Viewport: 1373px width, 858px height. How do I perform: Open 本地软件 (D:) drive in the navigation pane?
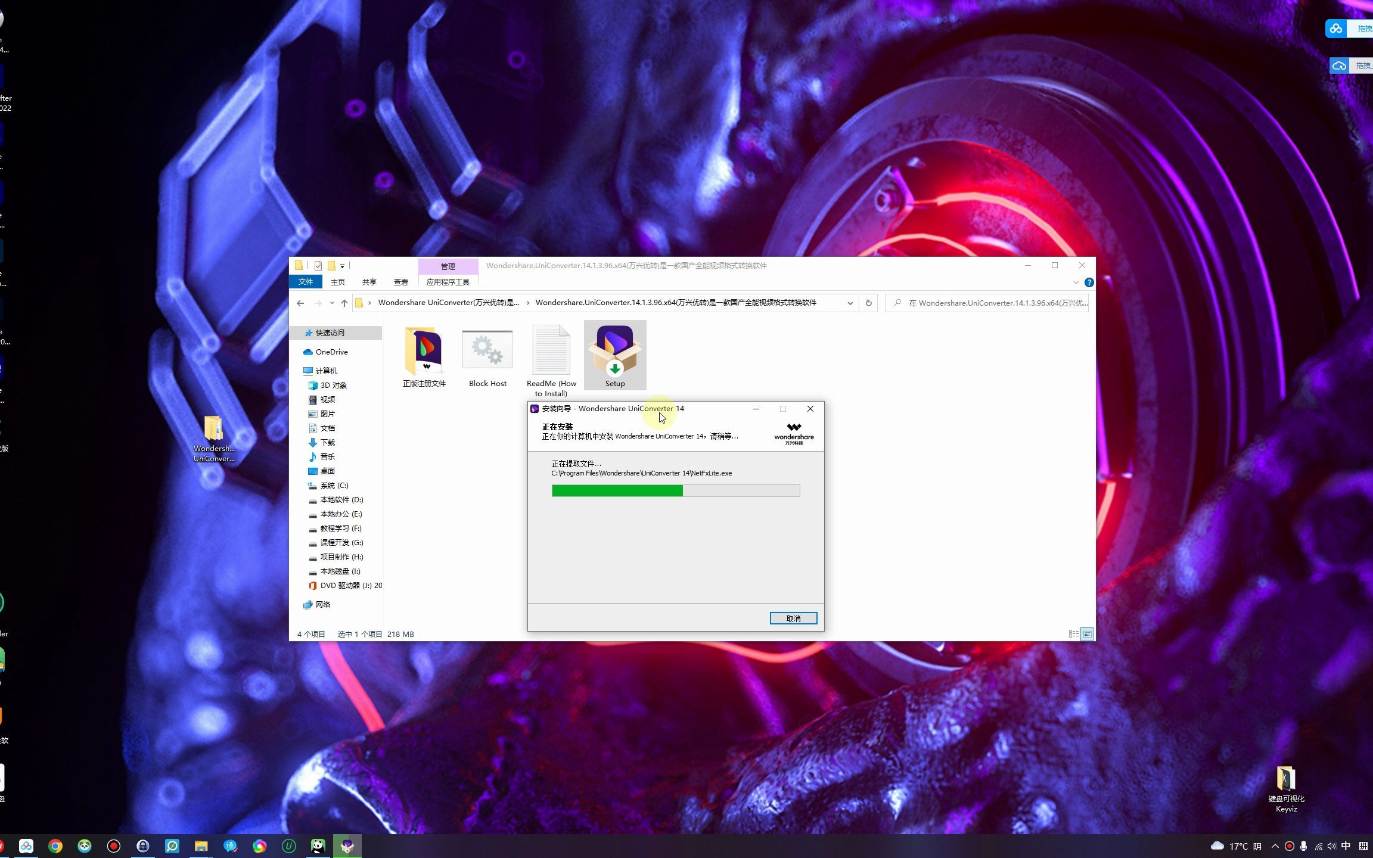[336, 500]
